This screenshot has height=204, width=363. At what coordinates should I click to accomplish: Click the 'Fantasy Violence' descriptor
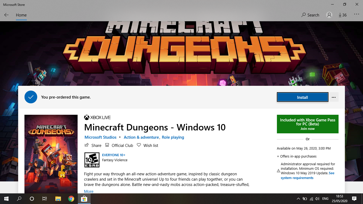pos(115,160)
